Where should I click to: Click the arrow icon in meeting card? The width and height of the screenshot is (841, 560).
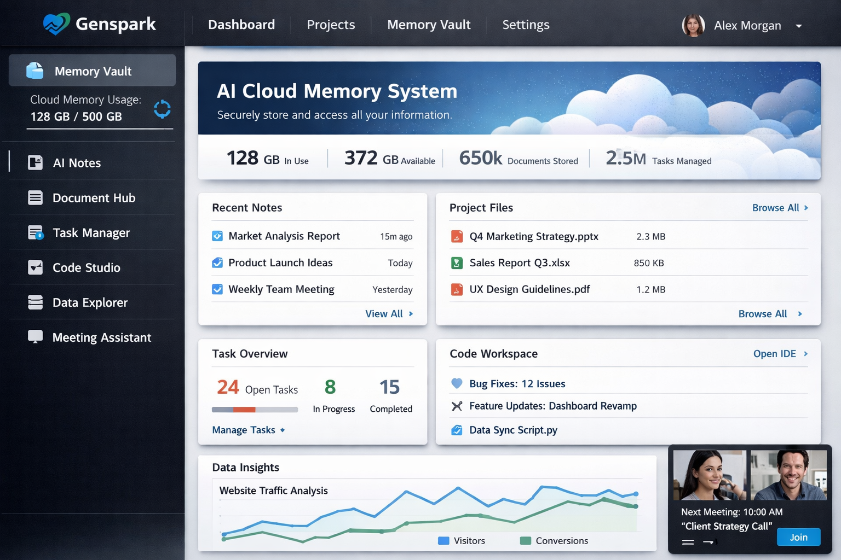(x=710, y=542)
